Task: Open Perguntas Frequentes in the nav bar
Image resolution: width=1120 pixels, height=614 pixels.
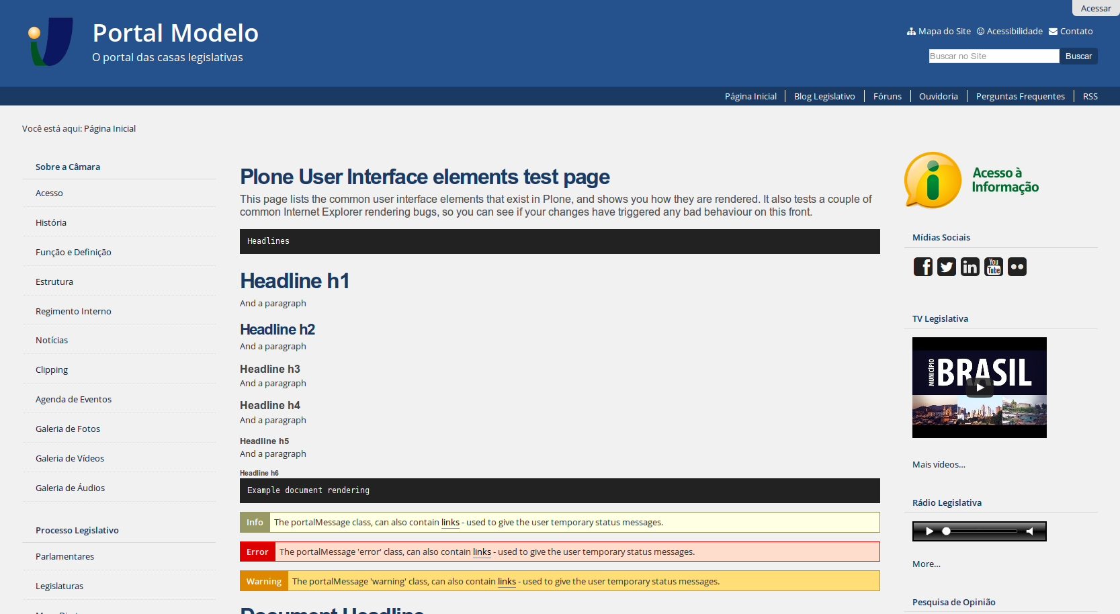Action: click(x=1021, y=96)
